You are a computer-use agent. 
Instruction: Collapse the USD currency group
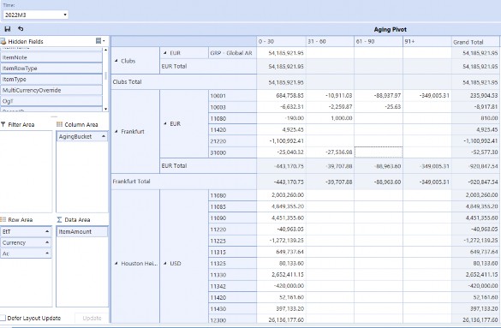tap(165, 264)
